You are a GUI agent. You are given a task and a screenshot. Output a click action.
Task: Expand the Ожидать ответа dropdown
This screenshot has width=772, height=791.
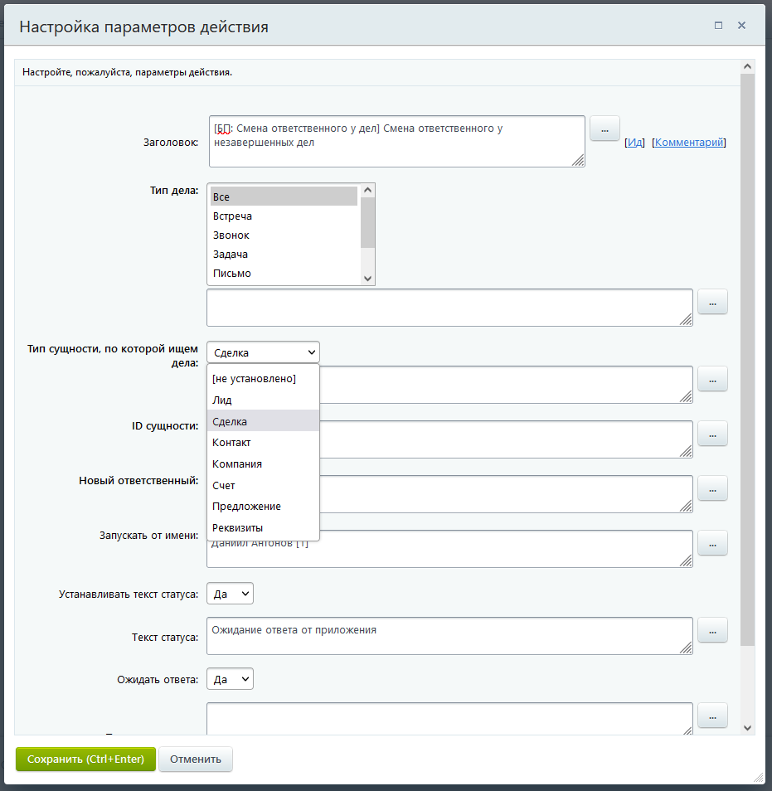(x=230, y=679)
